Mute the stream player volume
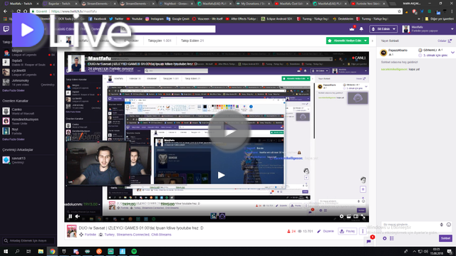456x256 pixels. [x=78, y=216]
